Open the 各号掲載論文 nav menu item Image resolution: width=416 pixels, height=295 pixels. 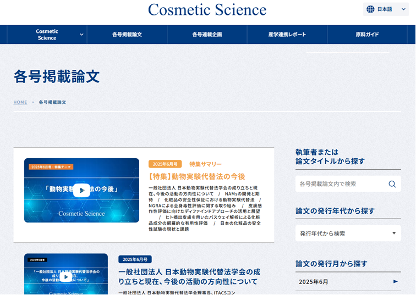(127, 35)
